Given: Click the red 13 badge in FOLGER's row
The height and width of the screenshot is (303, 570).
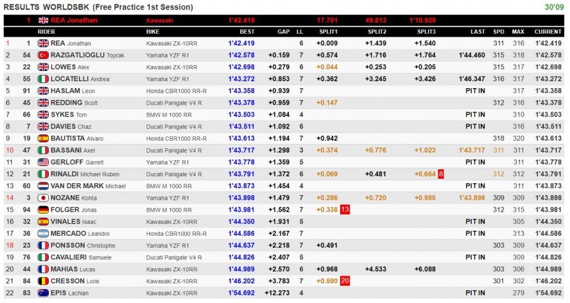Looking at the screenshot, I should (345, 210).
